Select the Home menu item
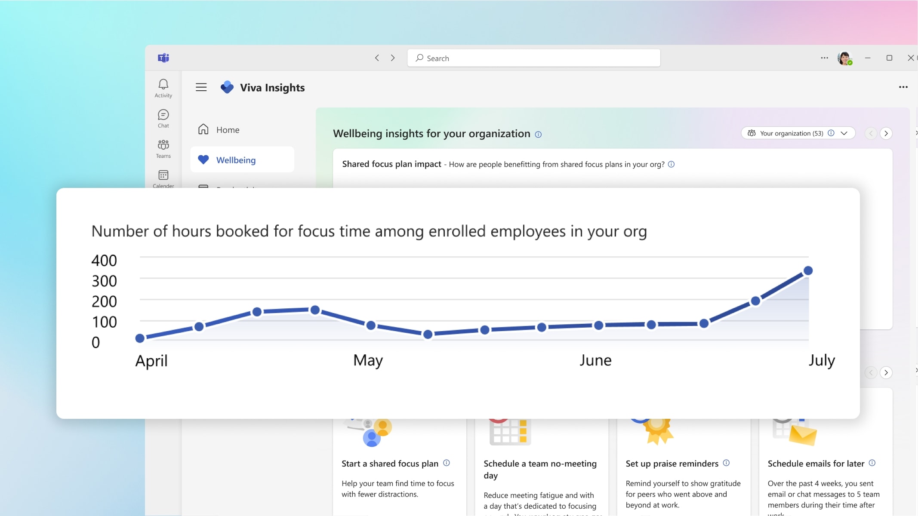This screenshot has height=516, width=918. click(228, 129)
